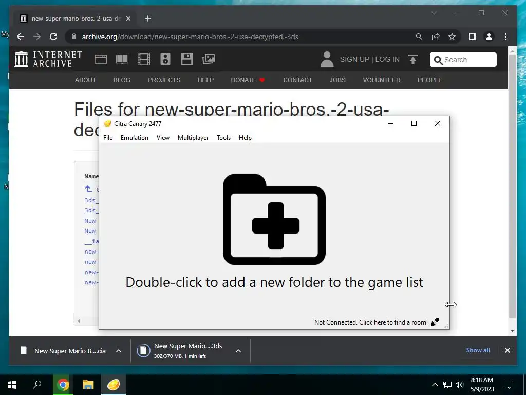Open the Tools menu in Citra
Image resolution: width=526 pixels, height=395 pixels.
click(223, 138)
